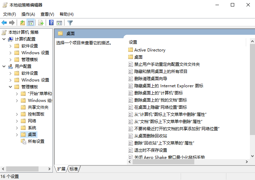Click policy icon beside 删除清理桌面向导

pos(131,78)
